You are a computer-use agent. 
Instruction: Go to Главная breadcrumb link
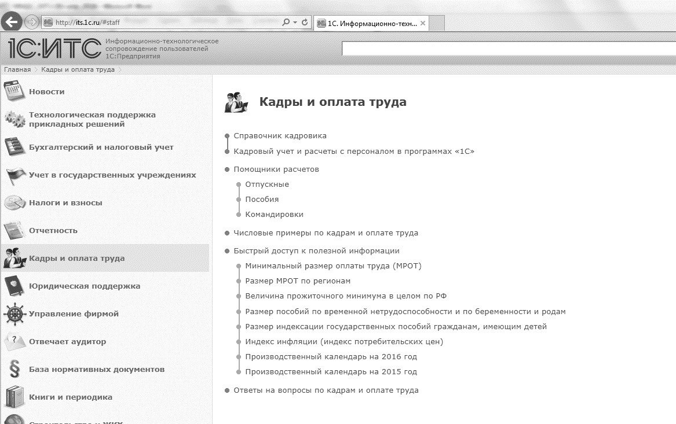click(18, 69)
